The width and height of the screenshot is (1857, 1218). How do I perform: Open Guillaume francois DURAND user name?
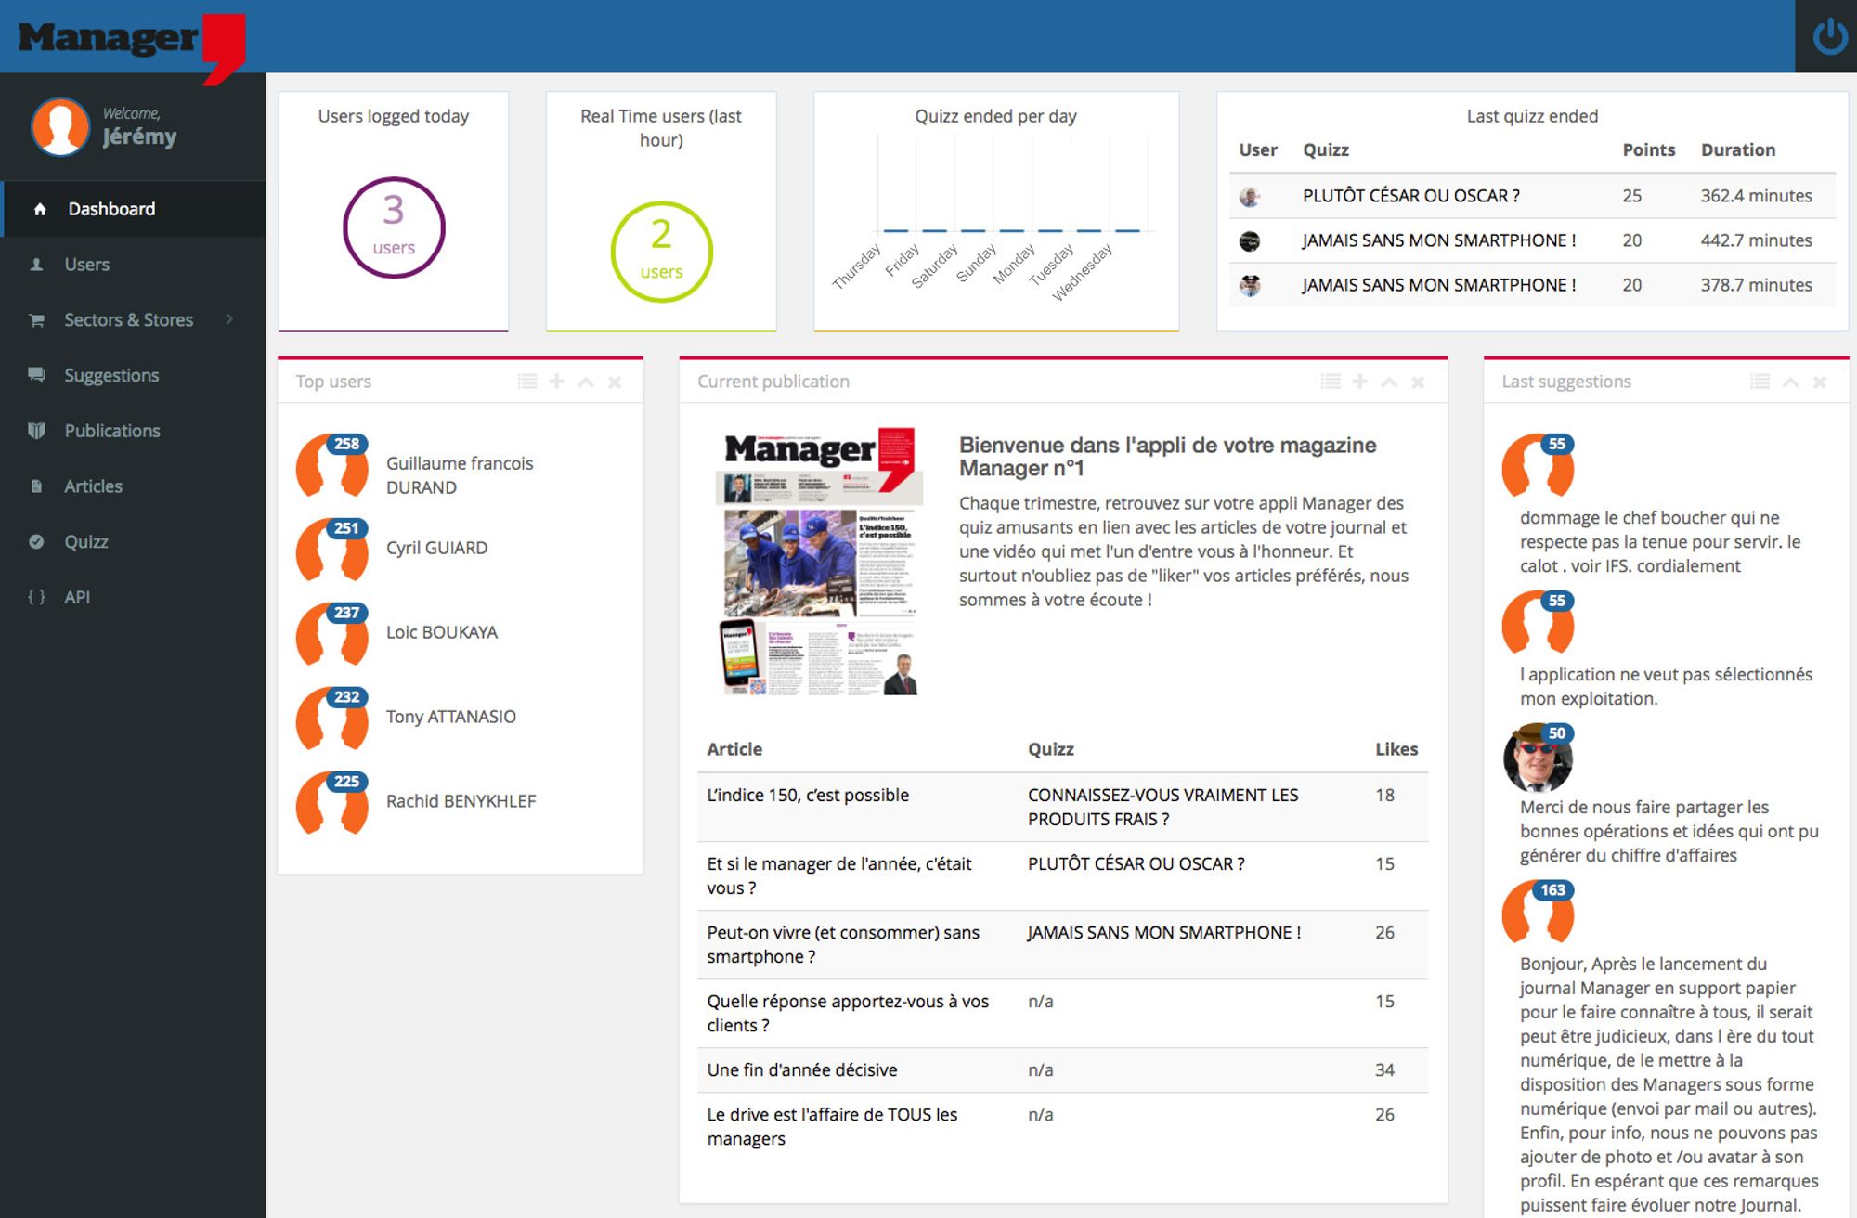pyautogui.click(x=460, y=475)
